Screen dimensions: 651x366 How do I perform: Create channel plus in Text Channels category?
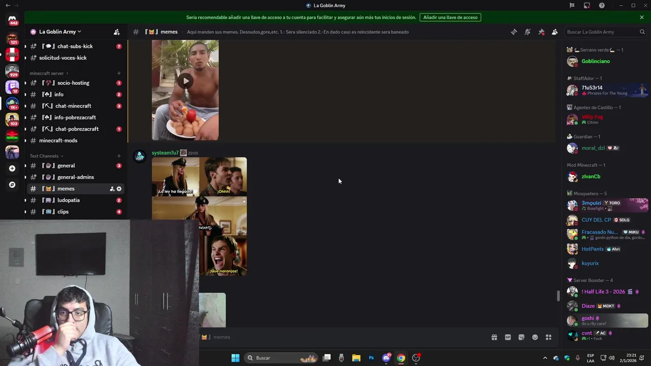[x=119, y=156]
